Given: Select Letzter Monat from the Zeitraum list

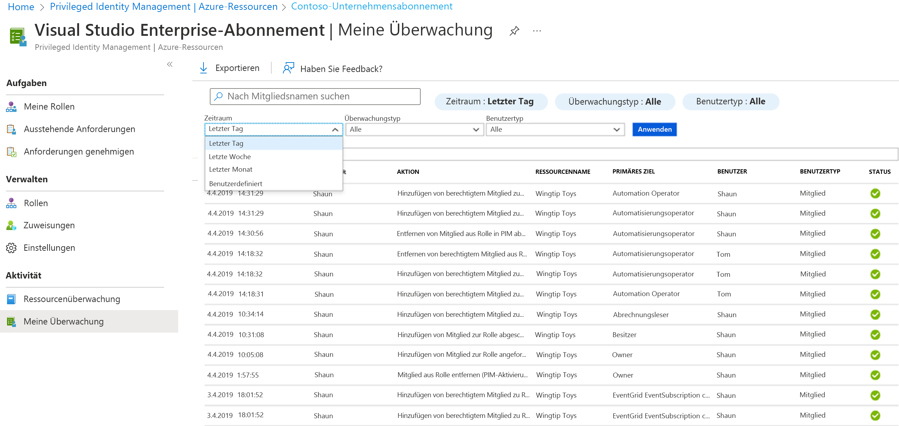Looking at the screenshot, I should point(273,169).
